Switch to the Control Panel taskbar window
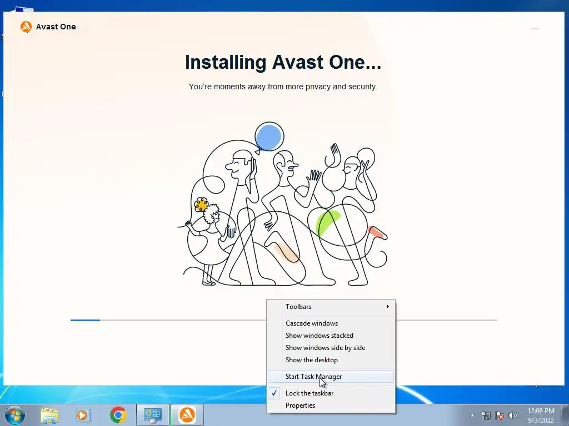 (153, 415)
